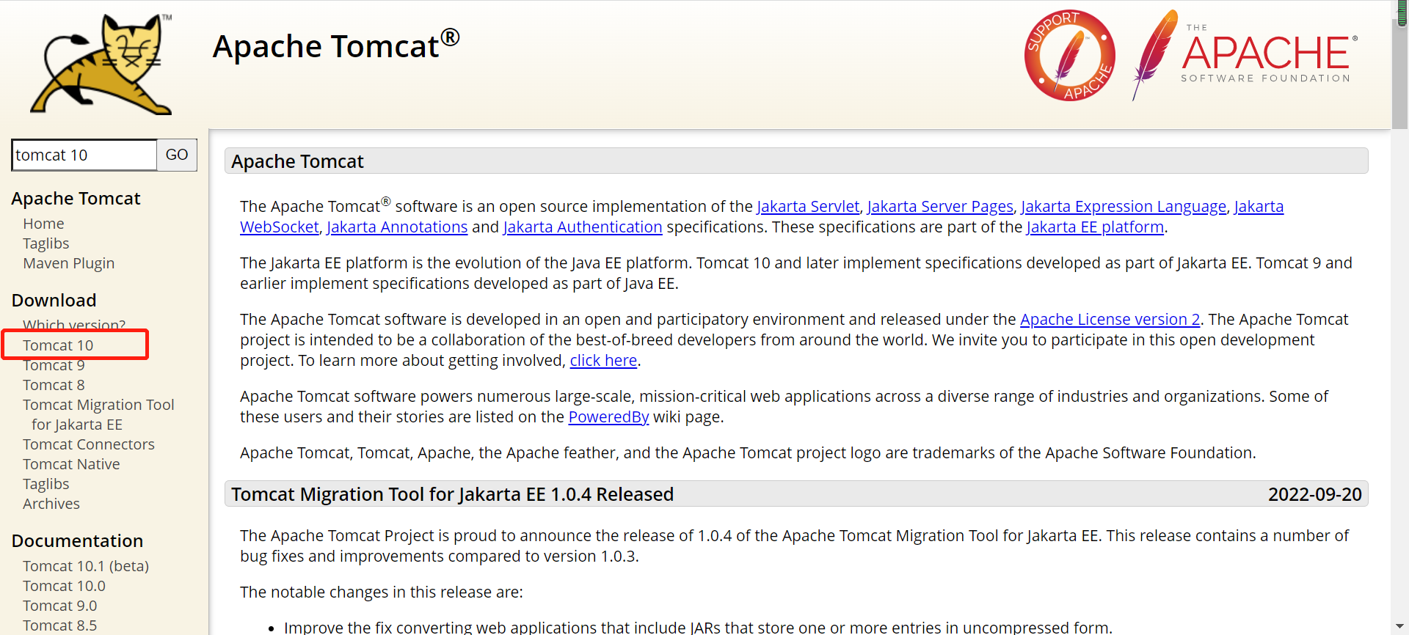Open the Apache Software Foundation logo
Viewport: 1409px width, 635px height.
tap(1245, 56)
